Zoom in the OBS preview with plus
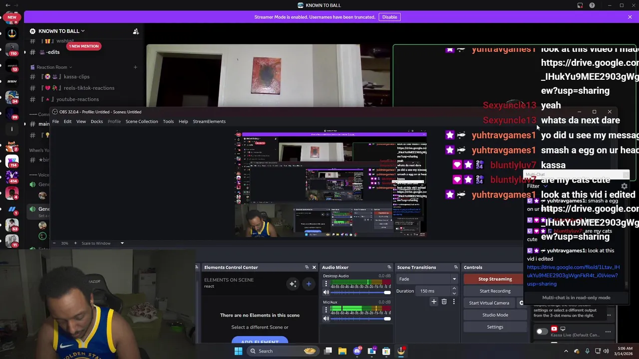This screenshot has width=639, height=359. point(75,243)
